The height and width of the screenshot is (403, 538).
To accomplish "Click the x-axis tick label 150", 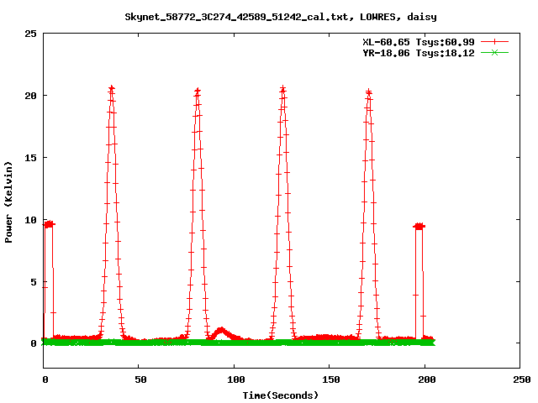I will point(331,379).
